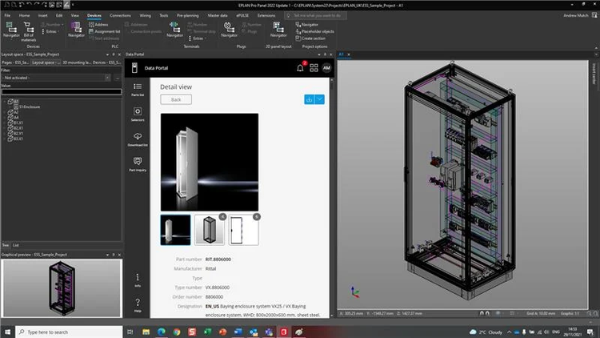Click the Back button in Detail view
600x338 pixels.
click(x=176, y=99)
